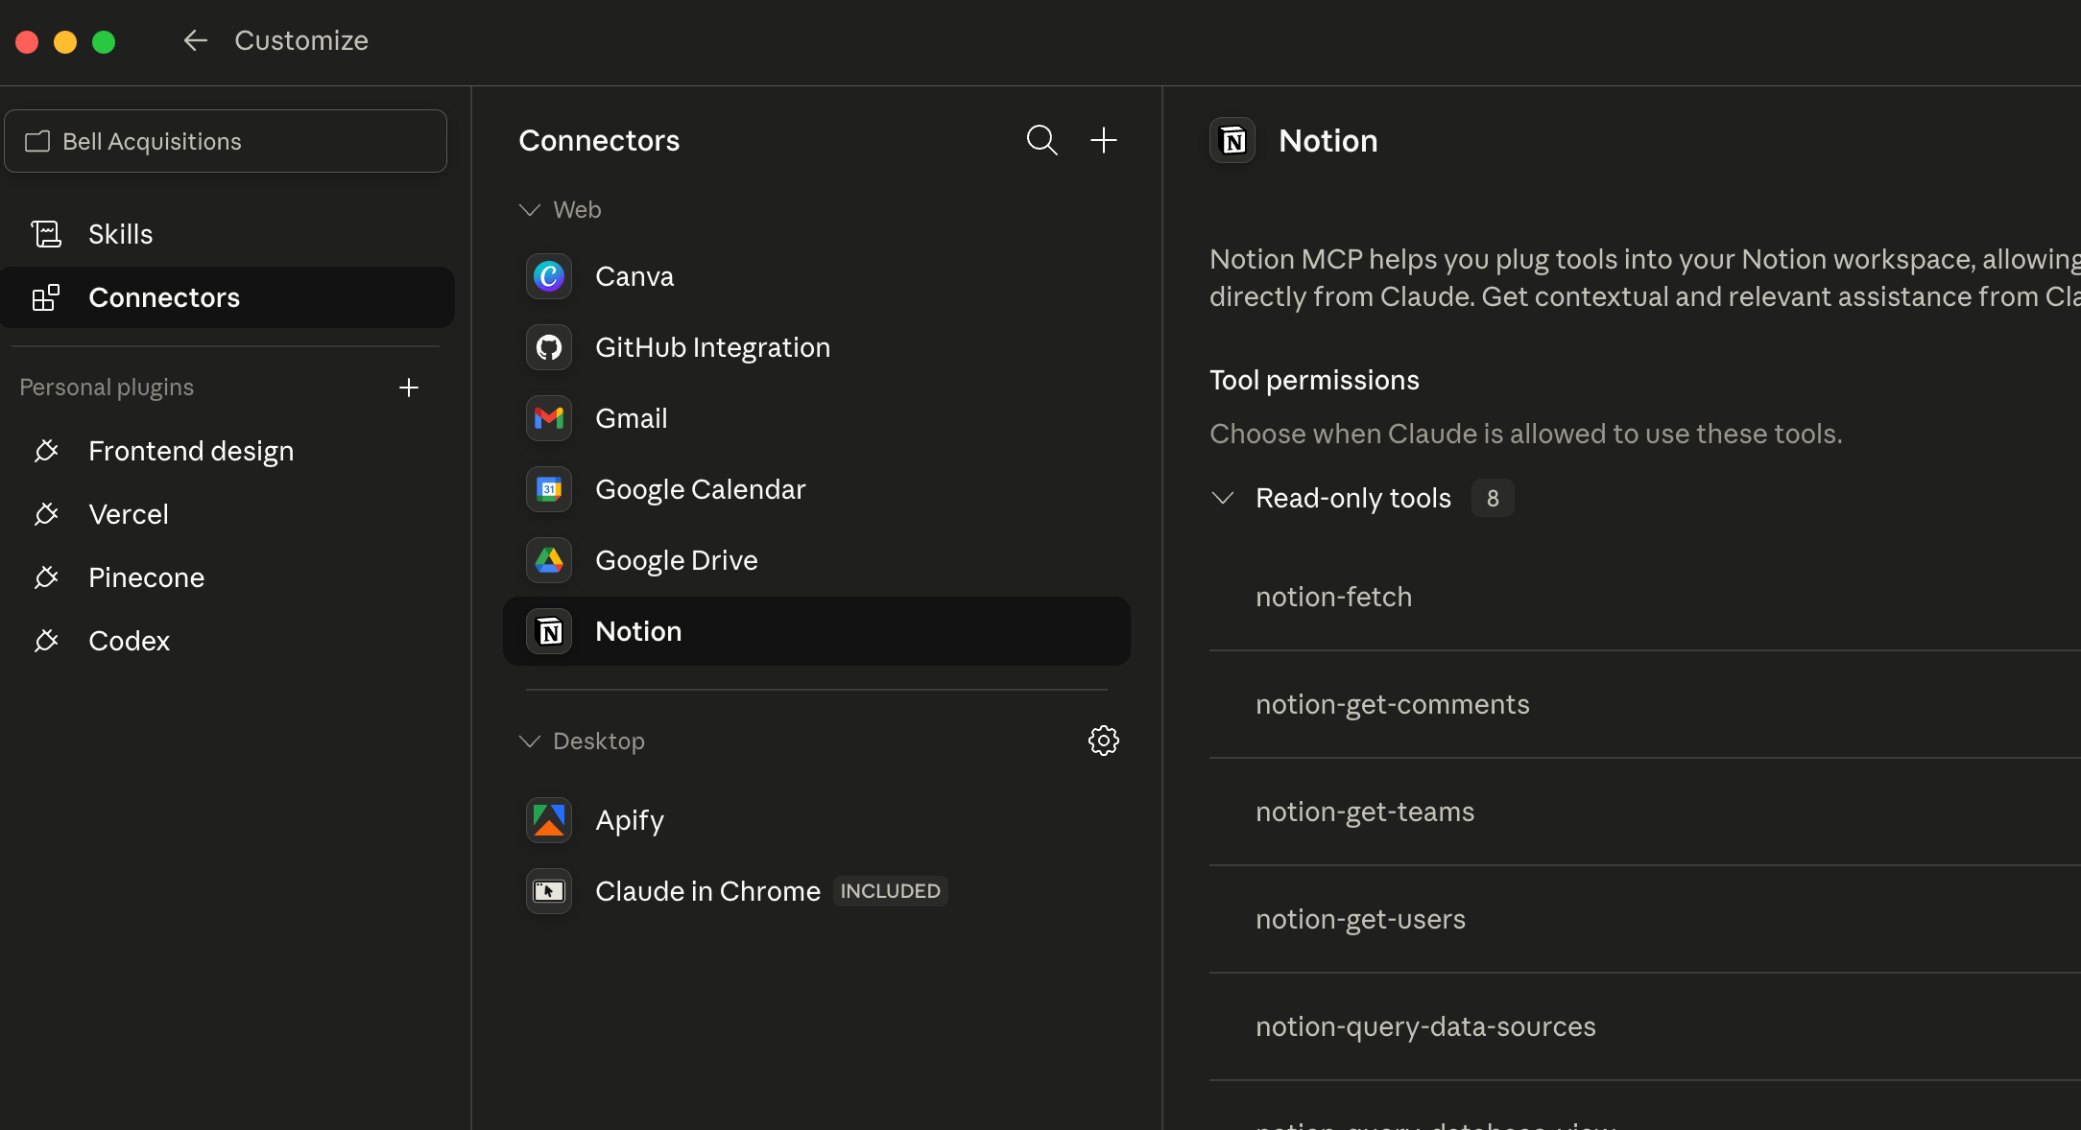
Task: Search connectors with the magnifier icon
Action: click(x=1042, y=140)
